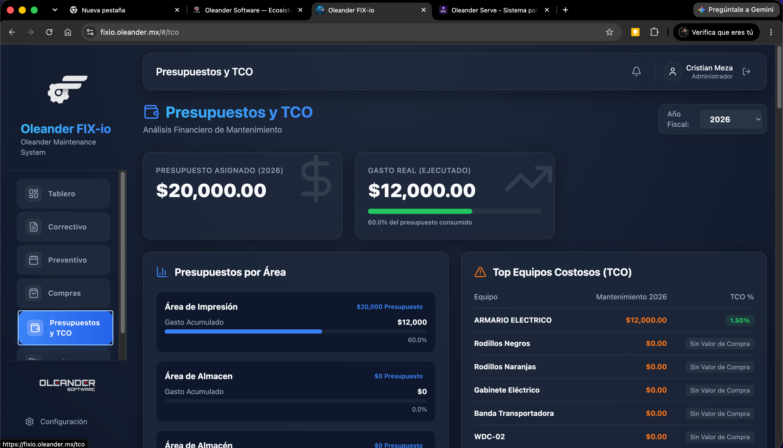Viewport: 783px width, 448px height.
Task: Click the Configuración gear icon
Action: 30,422
